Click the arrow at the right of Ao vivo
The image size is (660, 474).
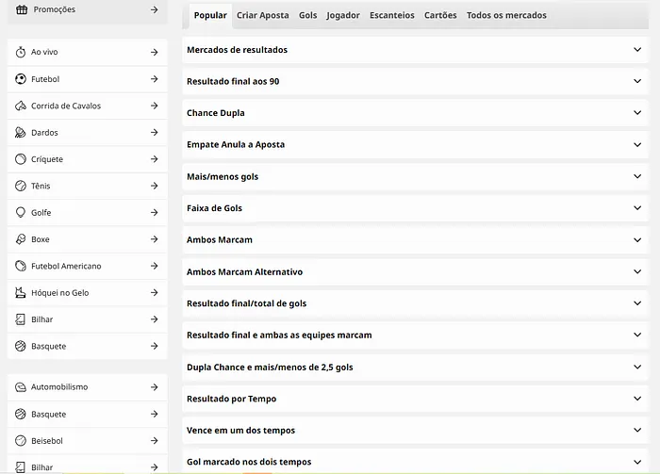pos(155,52)
